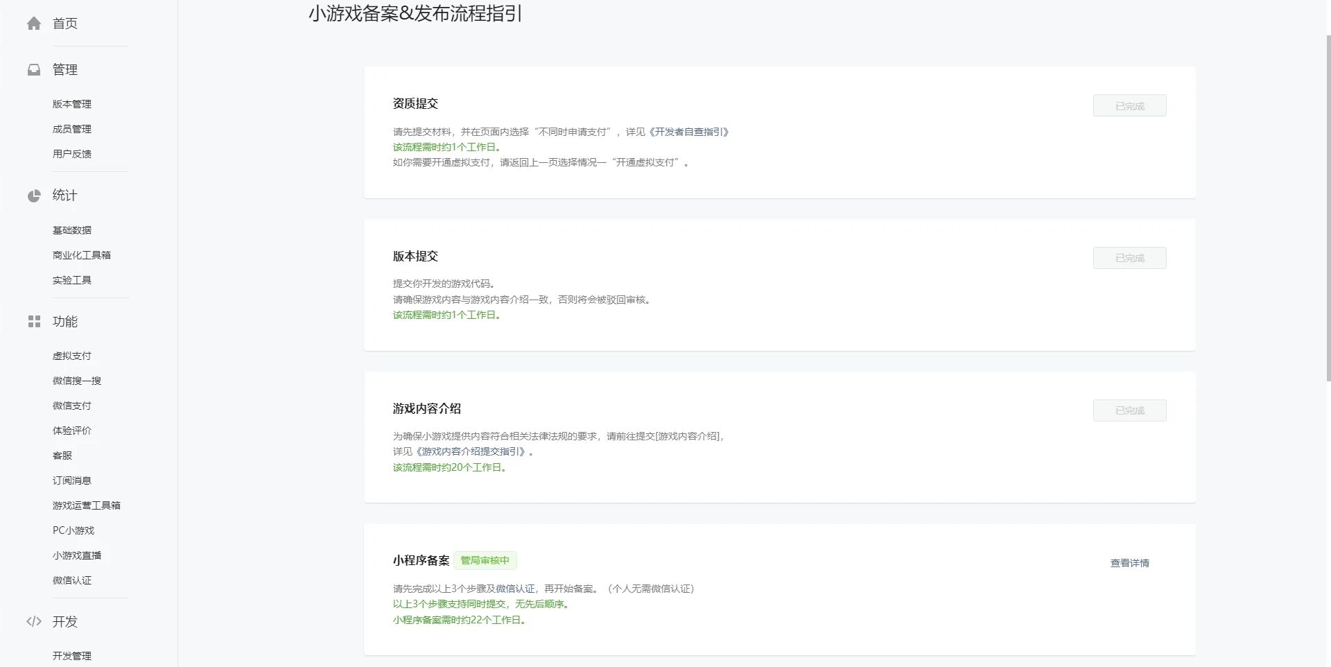1331x667 pixels.
Task: Click the 统计 section header
Action: pyautogui.click(x=65, y=196)
